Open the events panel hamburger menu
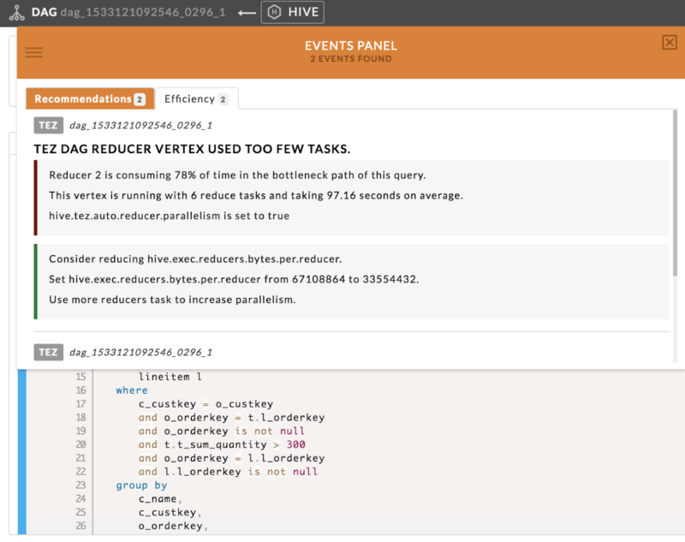685x542 pixels. (x=33, y=52)
